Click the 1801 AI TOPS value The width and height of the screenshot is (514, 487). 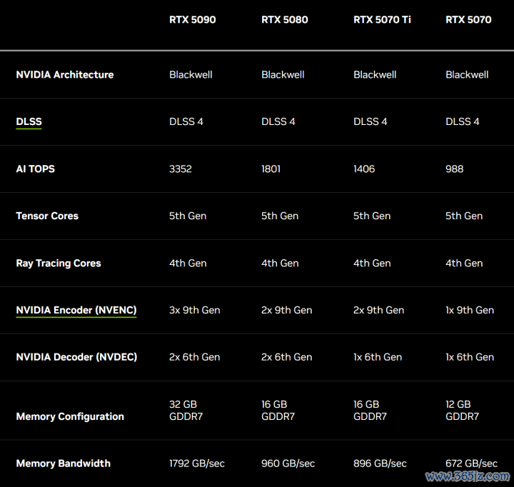[271, 169]
